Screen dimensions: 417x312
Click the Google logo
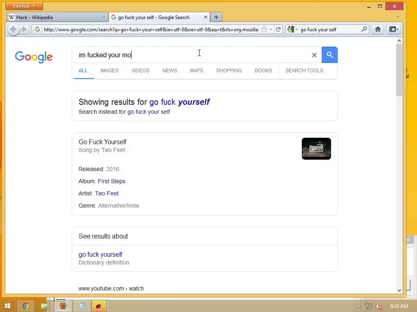click(x=34, y=57)
